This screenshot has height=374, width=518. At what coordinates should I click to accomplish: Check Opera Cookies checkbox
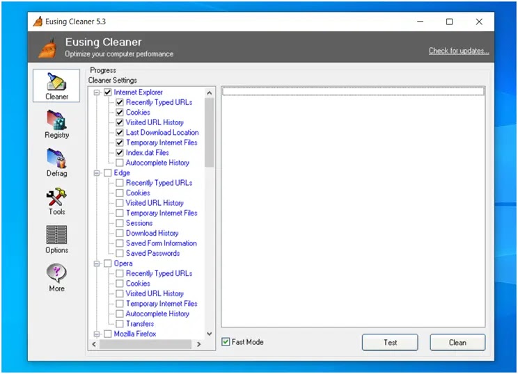click(120, 284)
